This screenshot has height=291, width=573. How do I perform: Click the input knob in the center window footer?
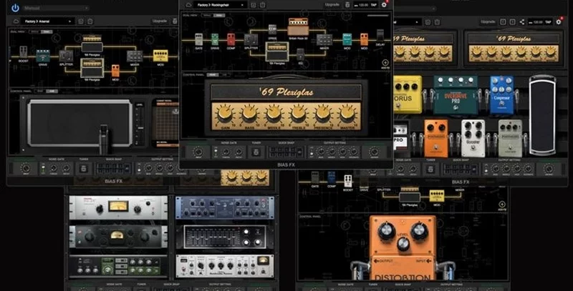198,152
